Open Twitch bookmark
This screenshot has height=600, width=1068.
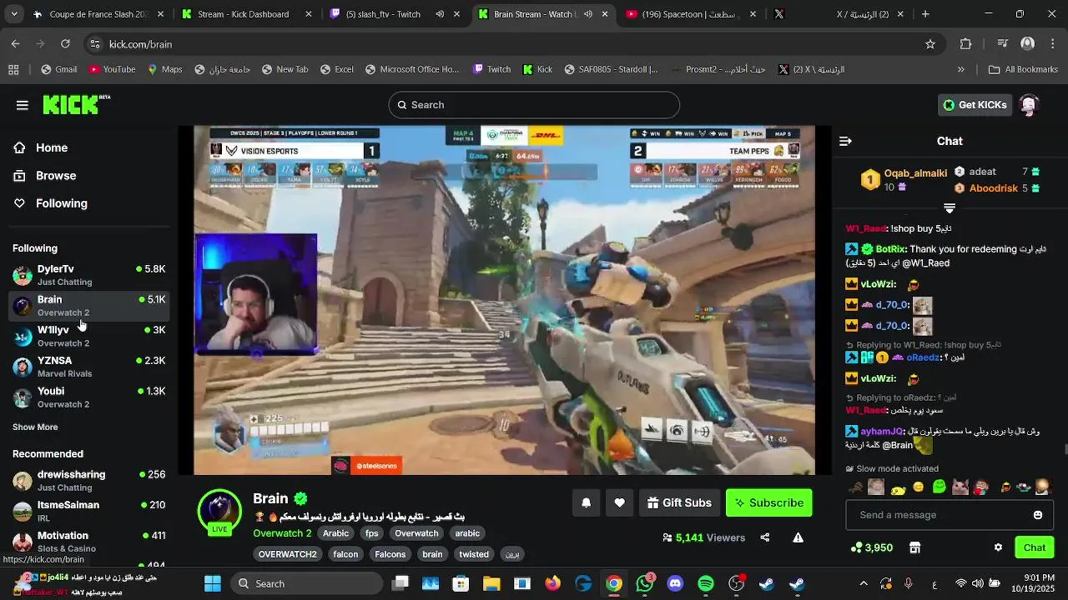tap(491, 69)
